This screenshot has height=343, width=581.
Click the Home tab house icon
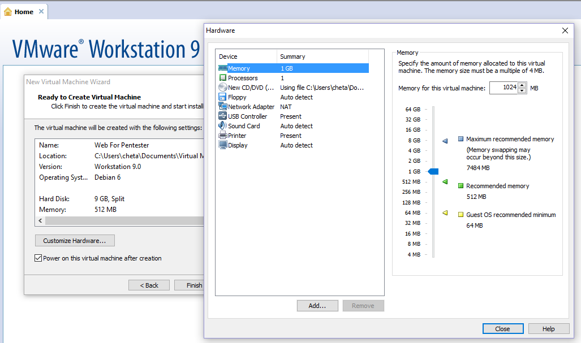[8, 12]
